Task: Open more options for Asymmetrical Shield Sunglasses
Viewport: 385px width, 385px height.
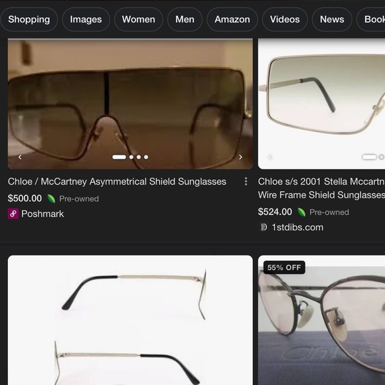Action: point(246,181)
